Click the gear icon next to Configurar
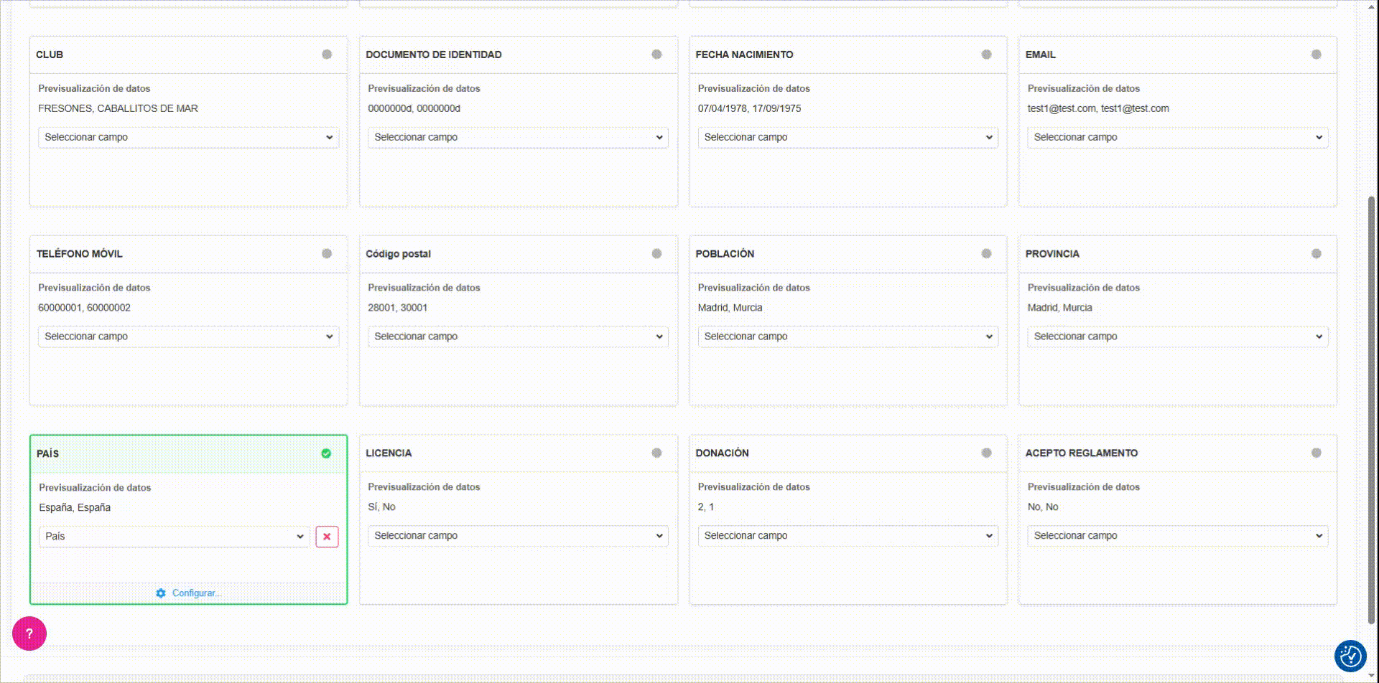1379x683 pixels. (161, 593)
